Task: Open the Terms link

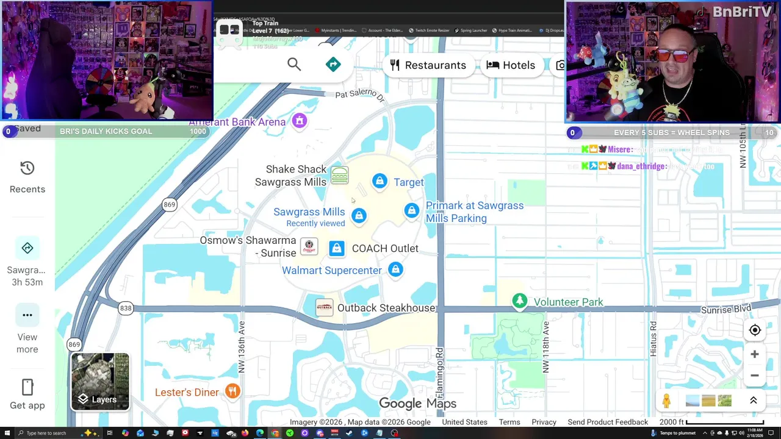Action: click(509, 422)
